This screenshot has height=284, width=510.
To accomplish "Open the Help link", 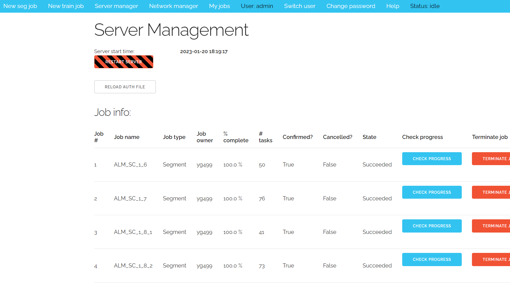I will tap(393, 6).
